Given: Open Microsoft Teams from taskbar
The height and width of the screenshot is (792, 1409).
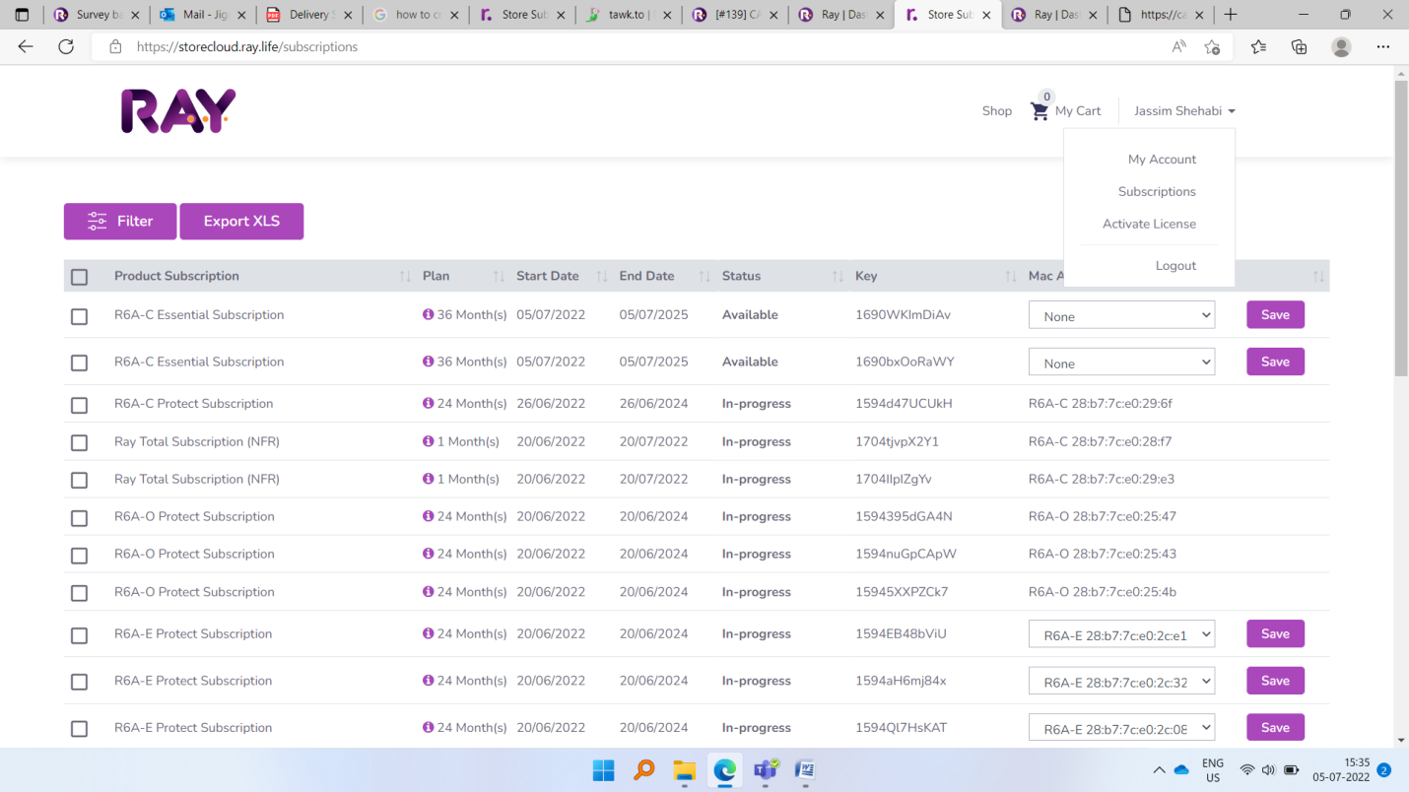Looking at the screenshot, I should 765,770.
